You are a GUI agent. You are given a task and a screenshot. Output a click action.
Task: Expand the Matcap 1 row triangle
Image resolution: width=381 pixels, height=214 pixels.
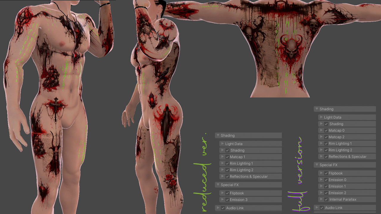tap(222, 157)
